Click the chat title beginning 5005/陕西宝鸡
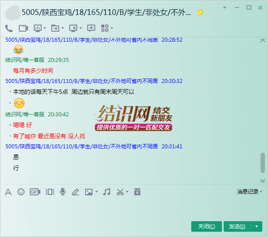Image resolution: width=268 pixels, height=237 pixels. (x=106, y=12)
